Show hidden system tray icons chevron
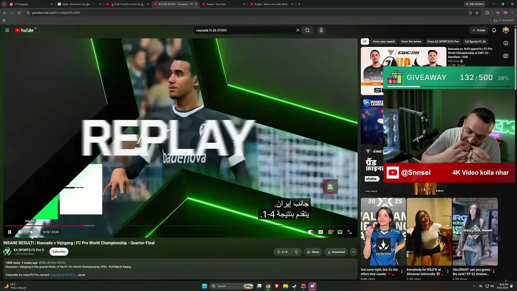 pyautogui.click(x=474, y=286)
